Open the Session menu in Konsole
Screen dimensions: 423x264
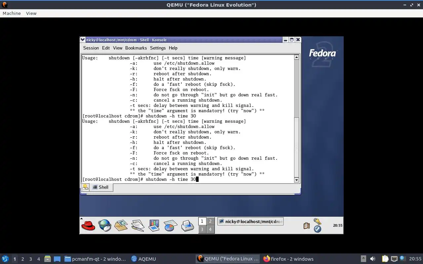(91, 48)
